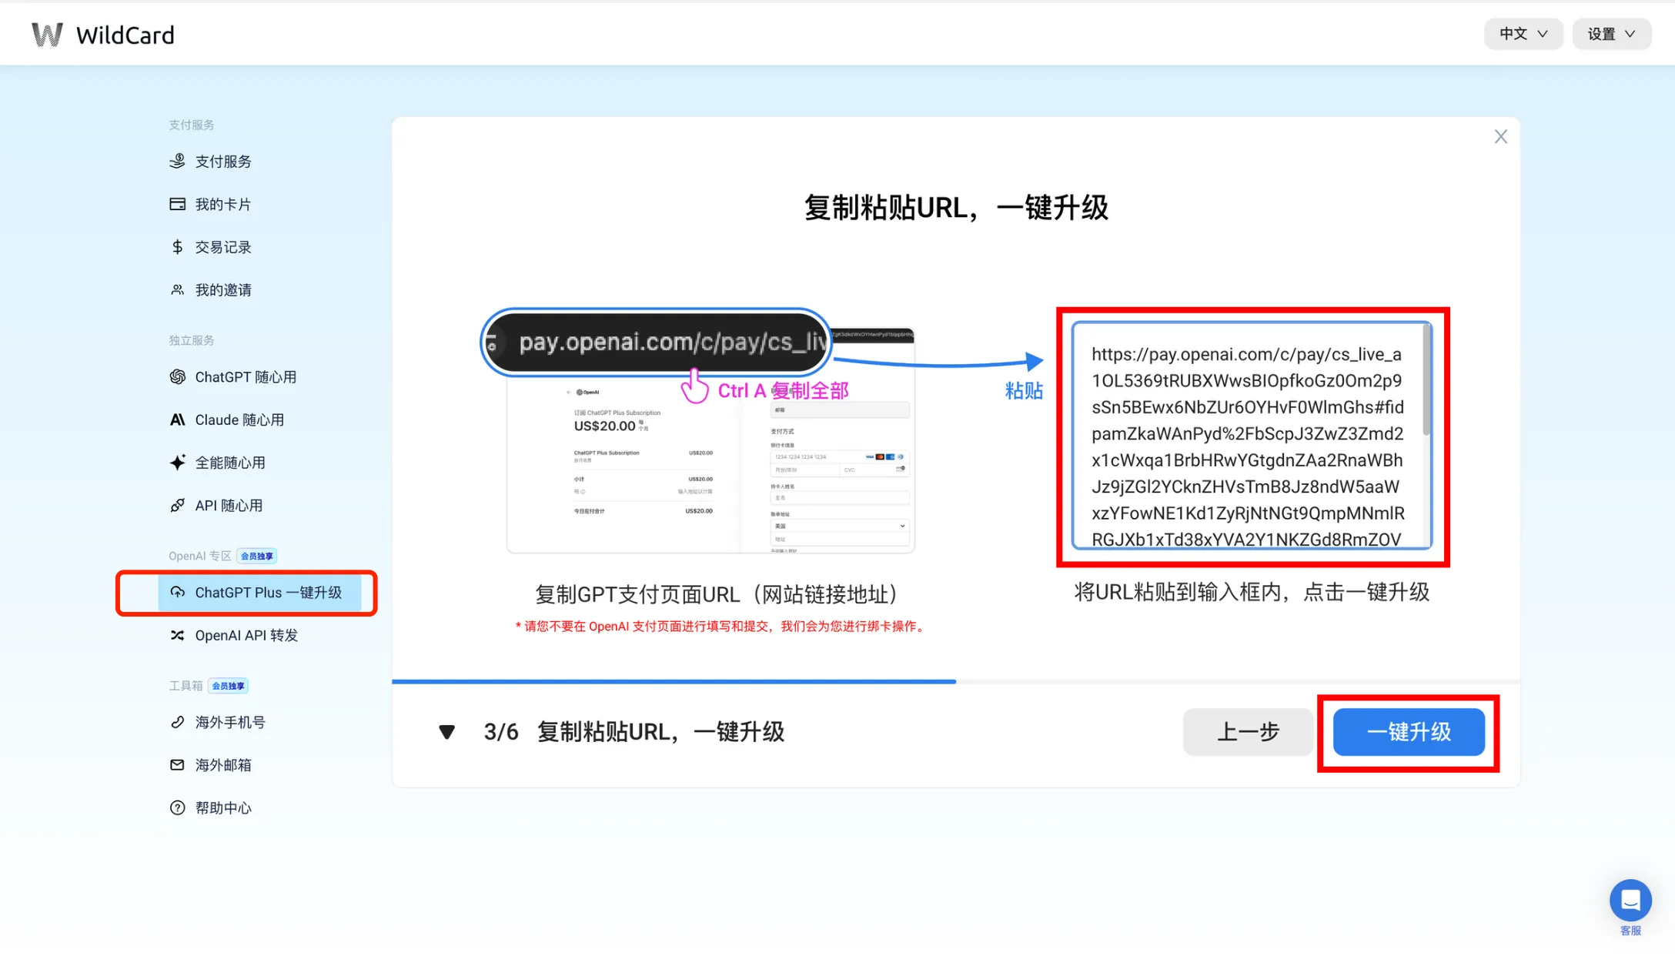Screen dimensions: 1675x956
Task: Click the 支付服务 section header label
Action: pyautogui.click(x=192, y=125)
